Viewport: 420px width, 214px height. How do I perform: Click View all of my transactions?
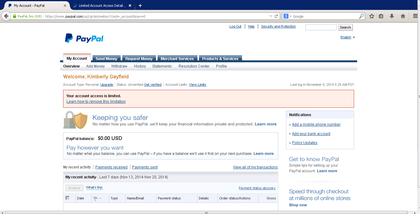255,167
